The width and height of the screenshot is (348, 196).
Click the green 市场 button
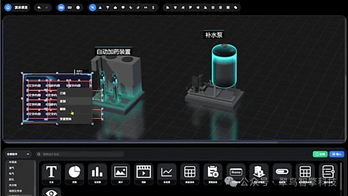[320, 154]
